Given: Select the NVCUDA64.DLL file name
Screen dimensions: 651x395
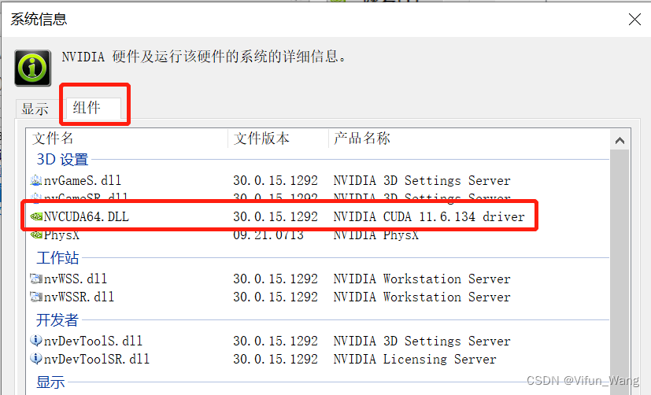Looking at the screenshot, I should coord(86,216).
